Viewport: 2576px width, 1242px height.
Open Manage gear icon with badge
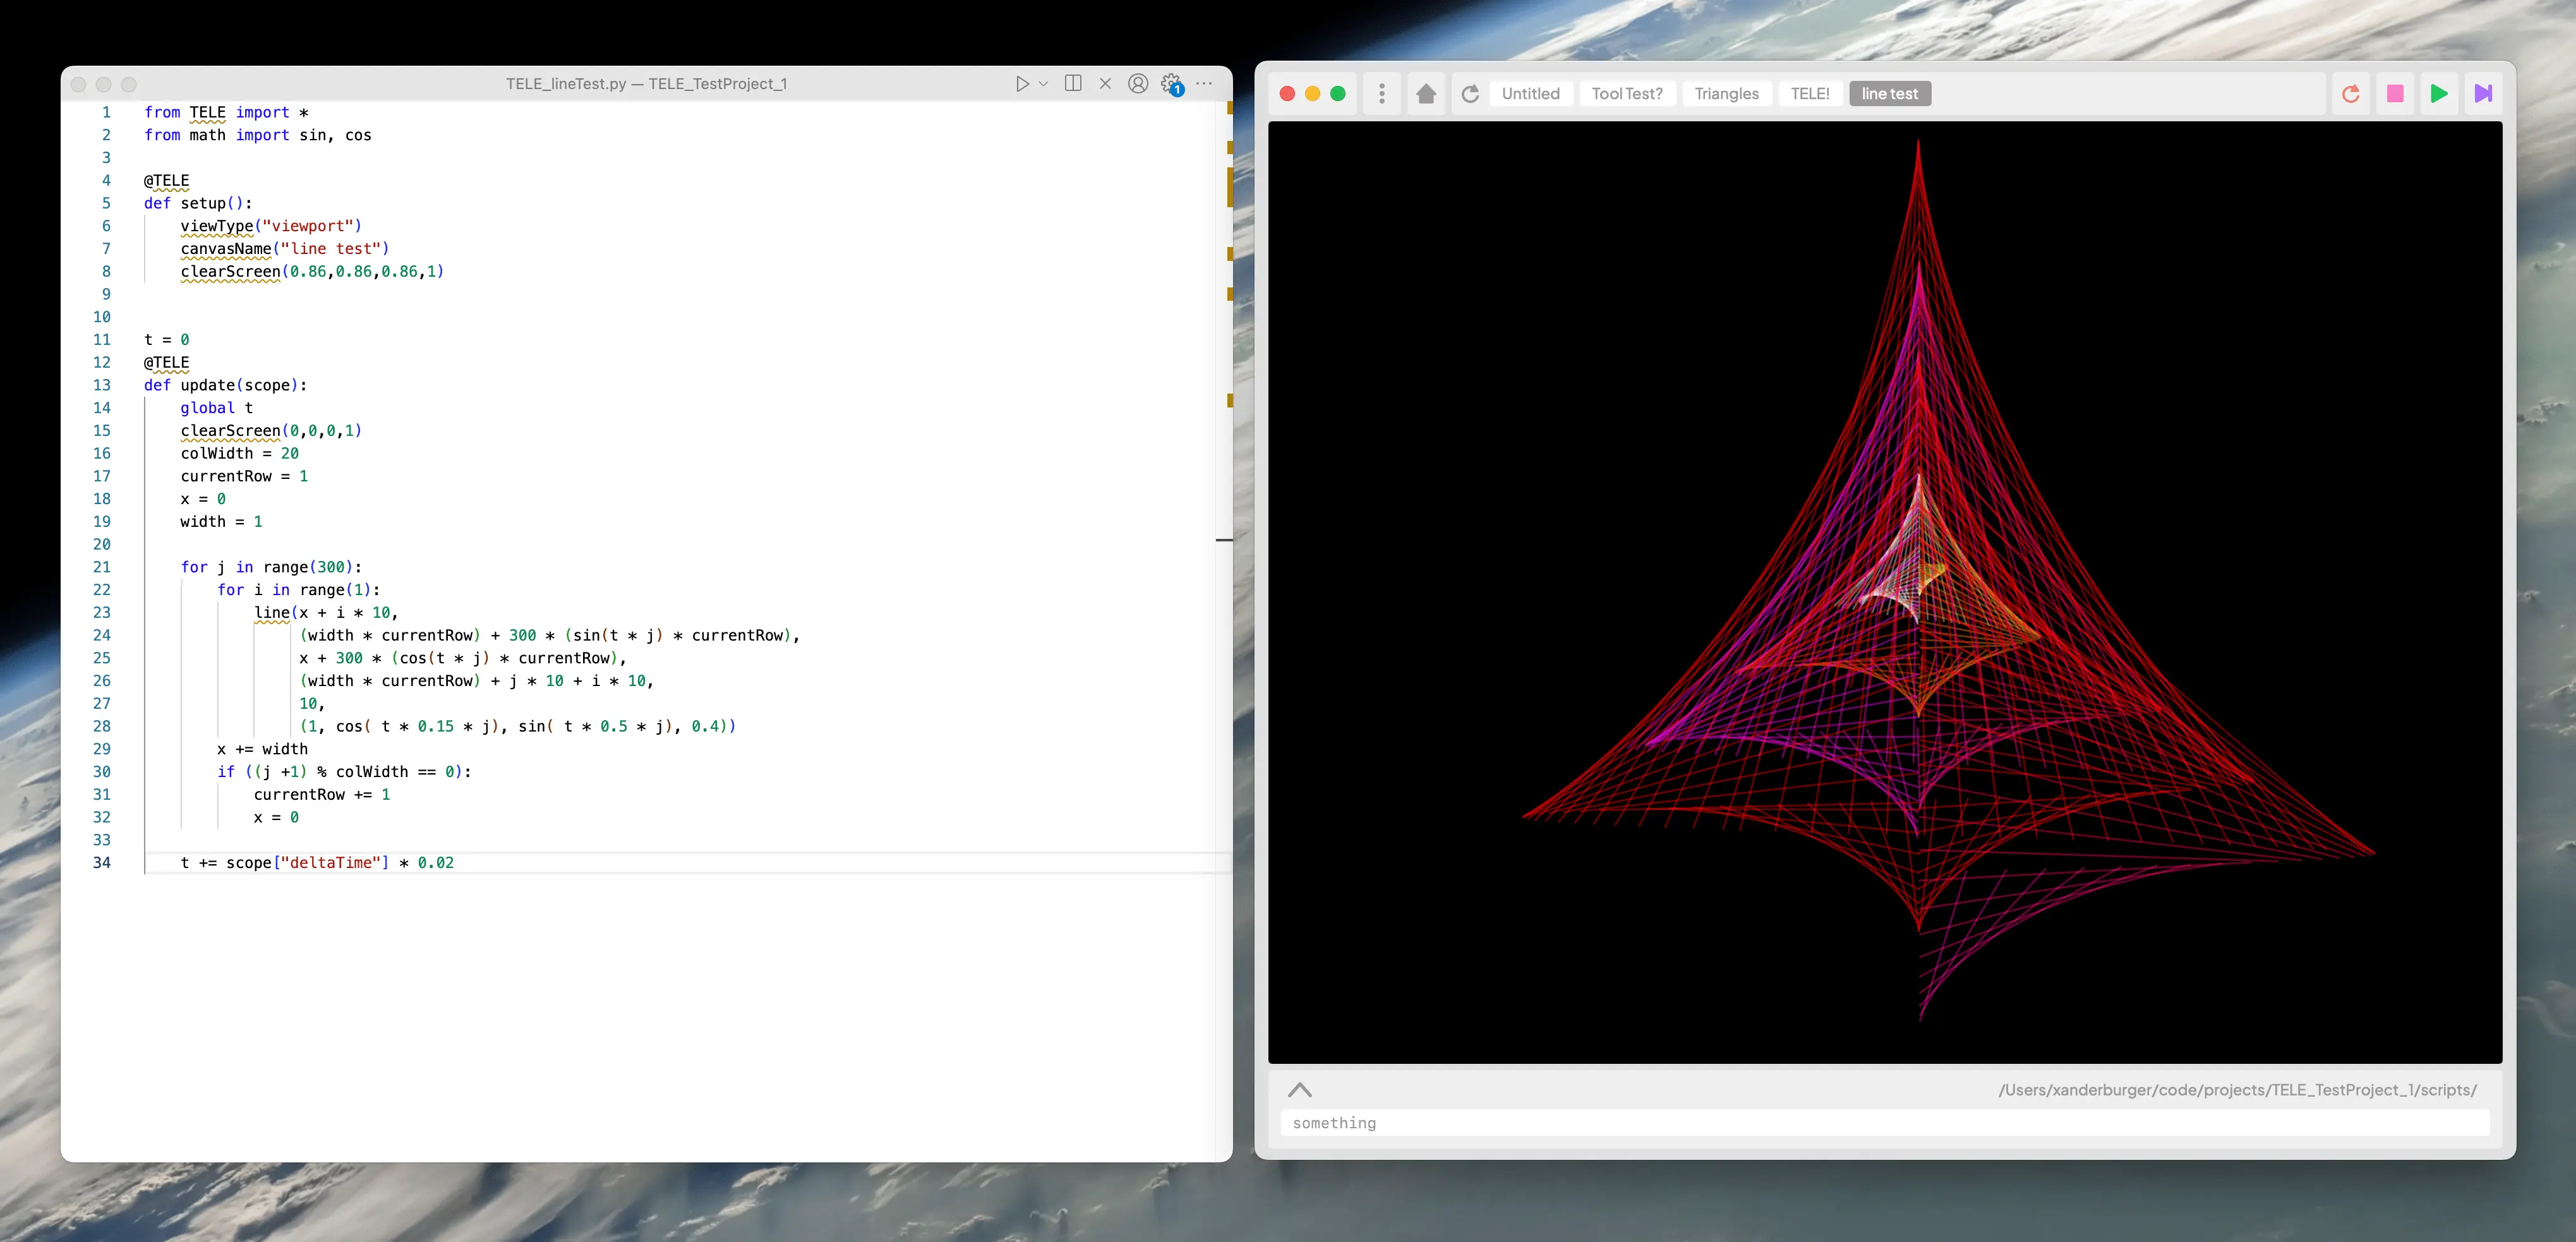pos(1172,85)
